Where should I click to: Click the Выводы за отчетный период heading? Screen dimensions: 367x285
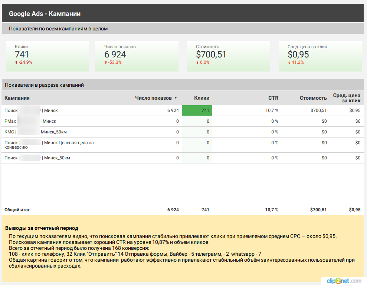(42, 228)
